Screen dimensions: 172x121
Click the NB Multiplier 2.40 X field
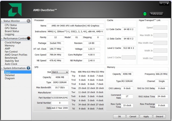91,60
